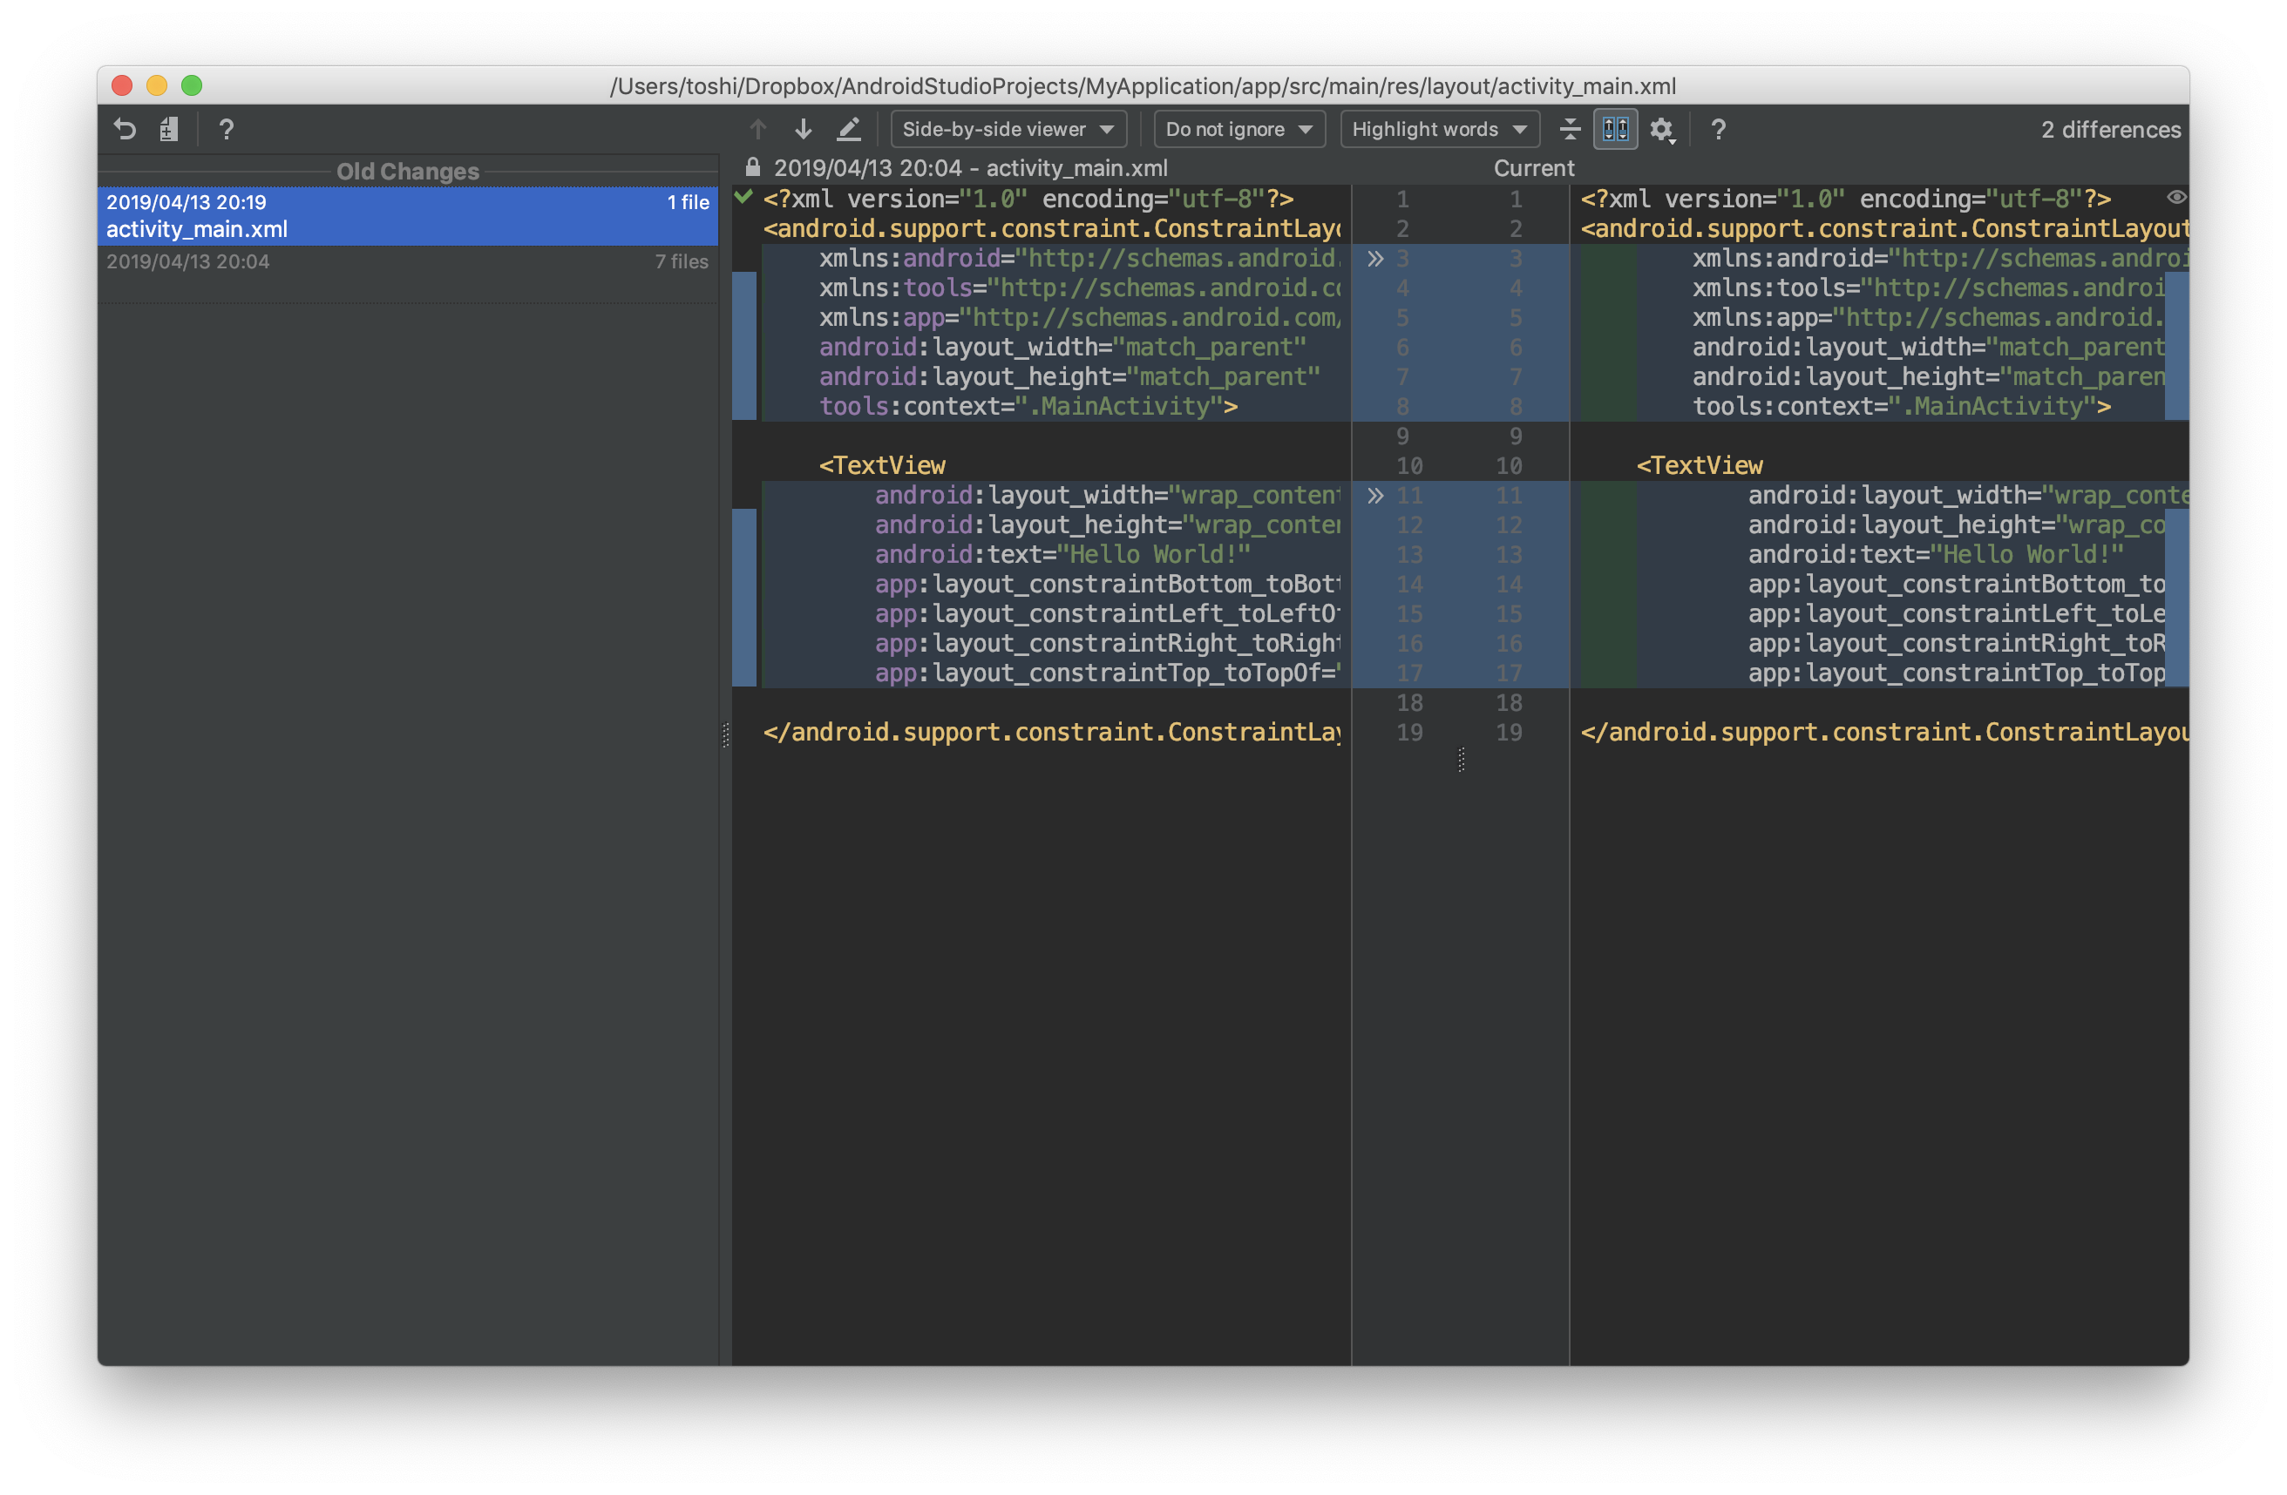
Task: Click <TextView tag in left diff pane
Action: tap(882, 466)
